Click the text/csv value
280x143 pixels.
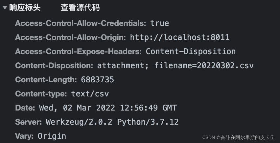pyautogui.click(x=90, y=94)
